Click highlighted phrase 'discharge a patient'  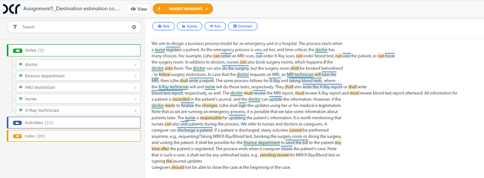(x=195, y=130)
